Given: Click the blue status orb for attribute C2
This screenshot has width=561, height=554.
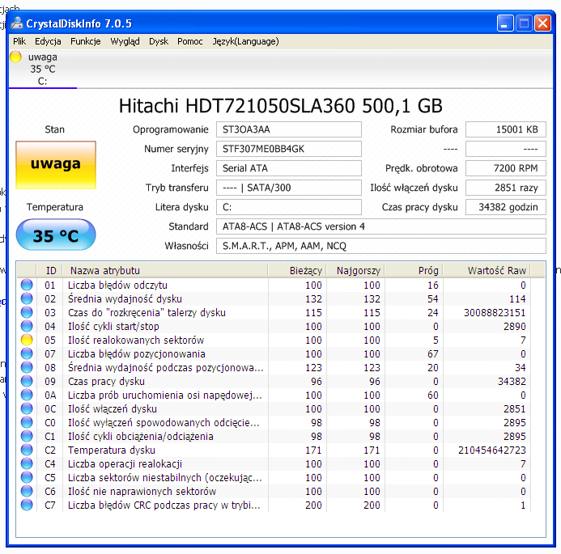Looking at the screenshot, I should [x=27, y=450].
